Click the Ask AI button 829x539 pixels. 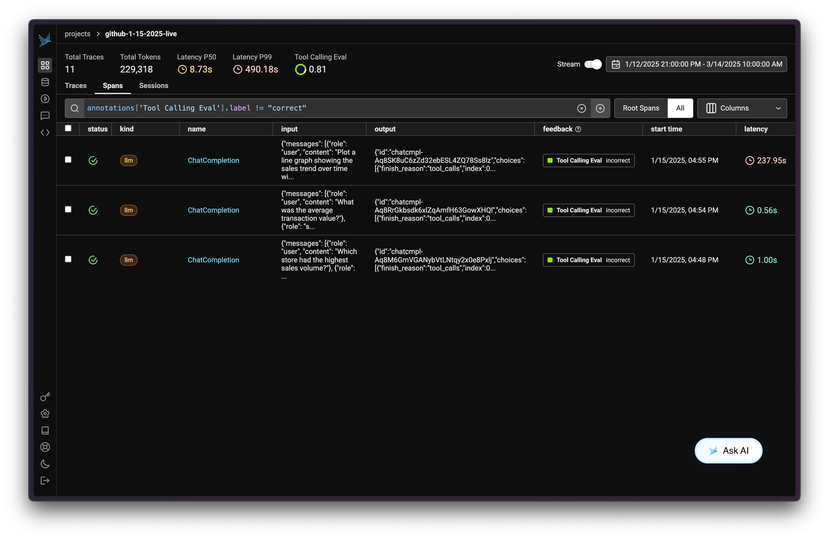[728, 450]
